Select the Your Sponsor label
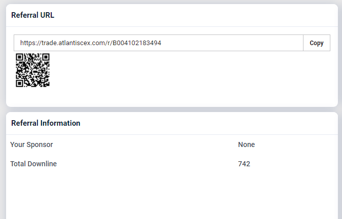 31,144
